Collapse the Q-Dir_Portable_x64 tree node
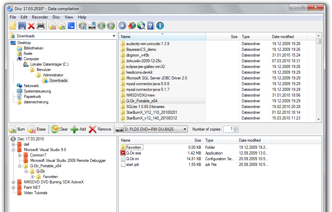This screenshot has width=332, height=212. [x=20, y=166]
